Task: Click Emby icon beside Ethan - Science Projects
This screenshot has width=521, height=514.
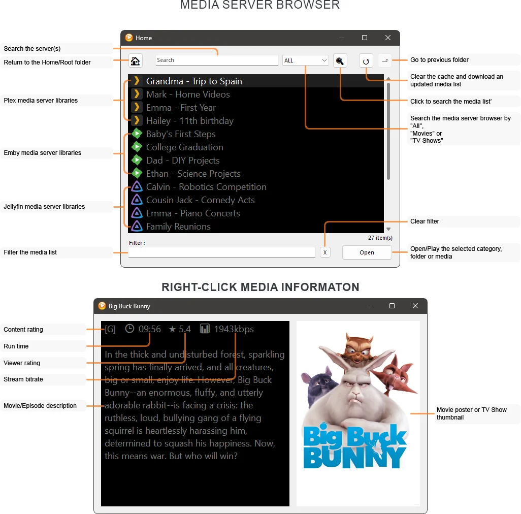Action: coord(137,173)
